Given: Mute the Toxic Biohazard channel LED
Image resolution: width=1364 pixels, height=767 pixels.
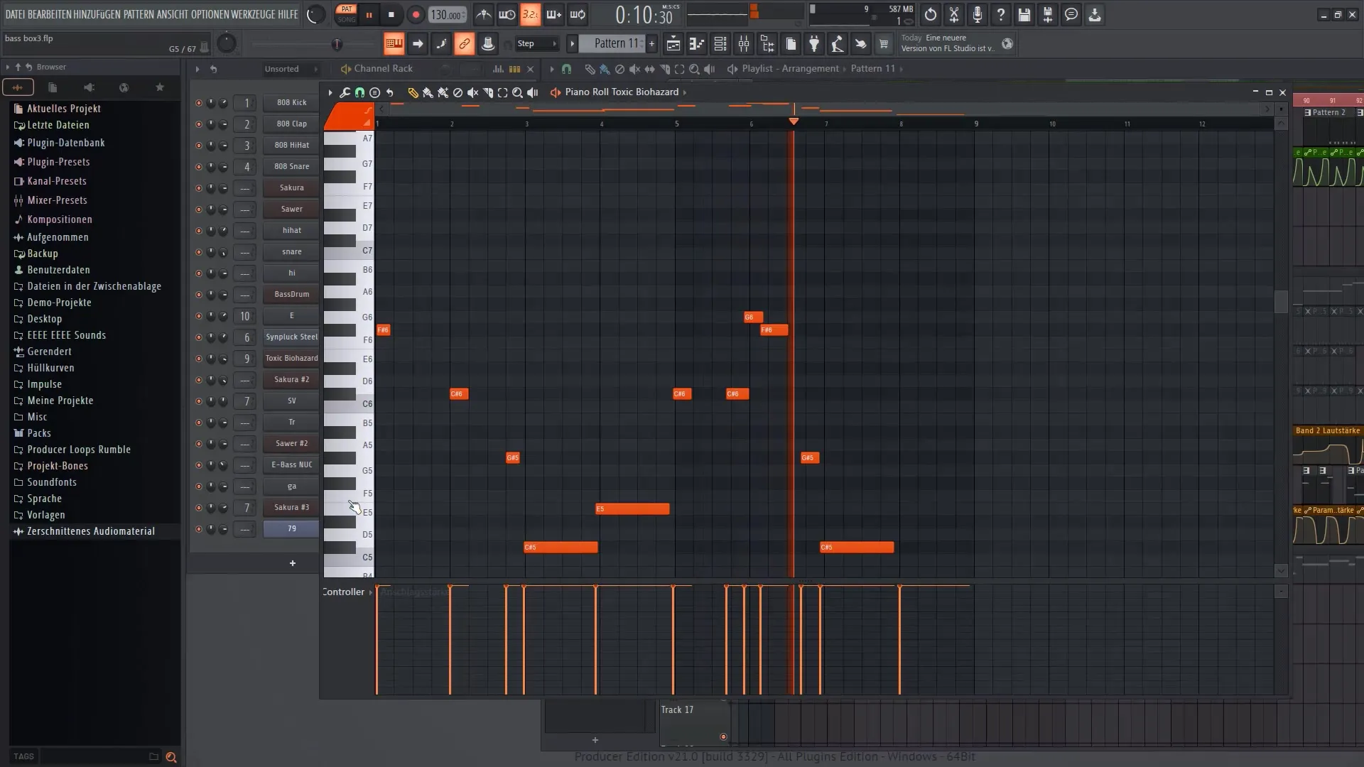Looking at the screenshot, I should 198,359.
